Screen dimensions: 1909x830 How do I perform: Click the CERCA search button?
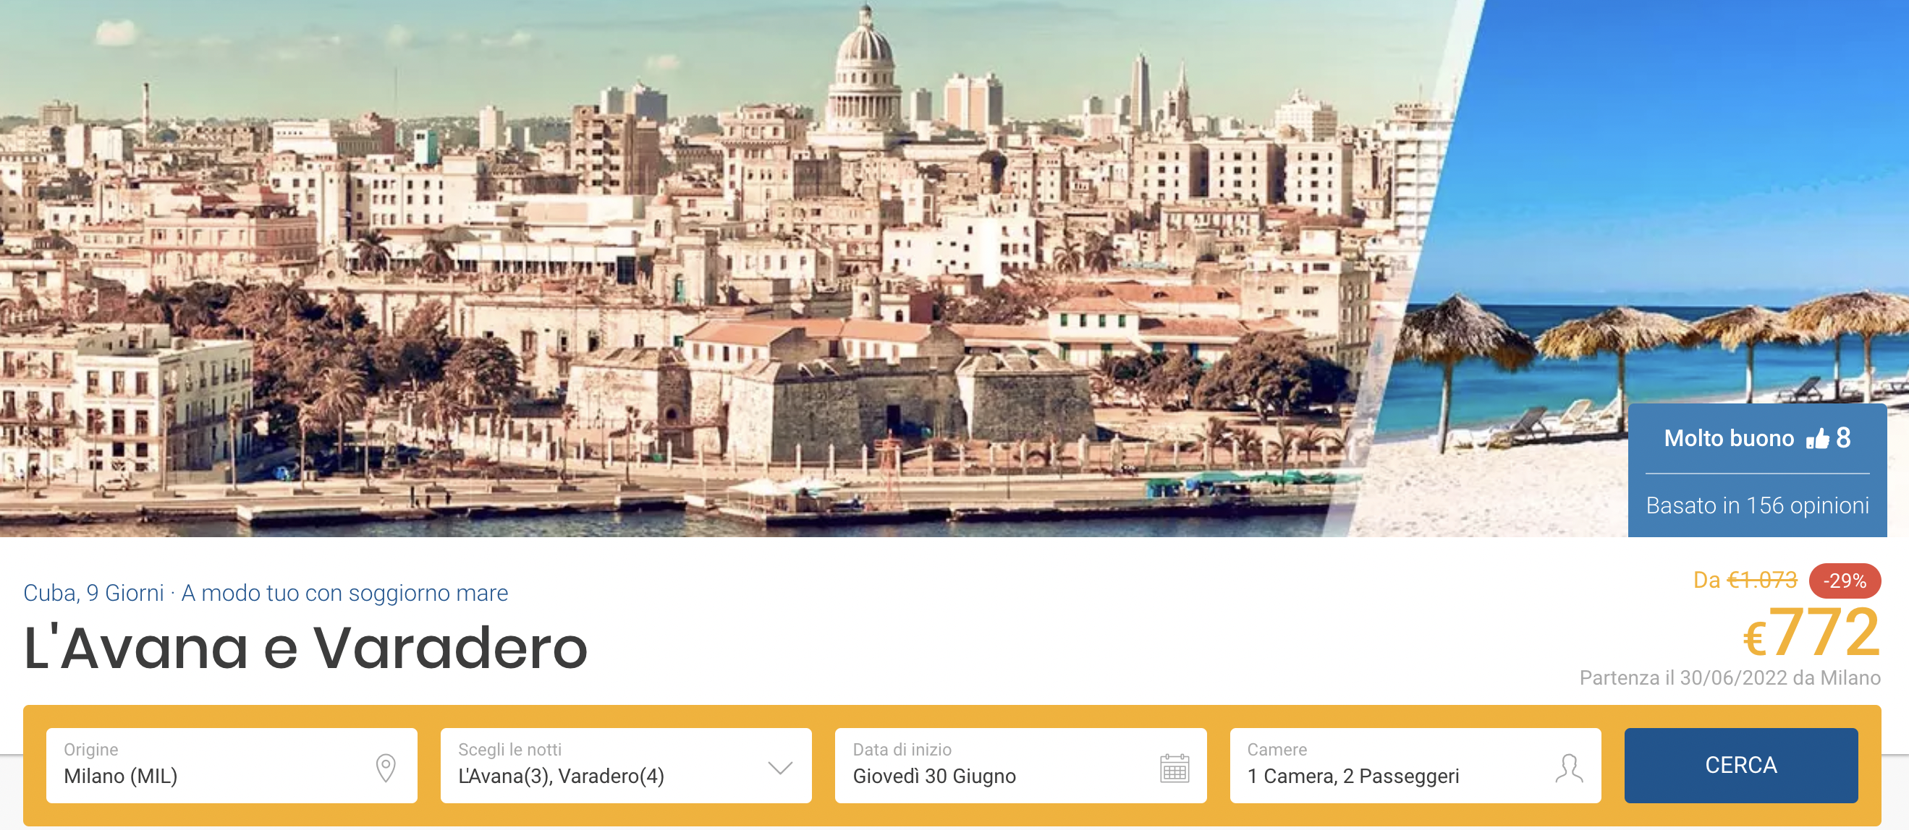pyautogui.click(x=1740, y=765)
